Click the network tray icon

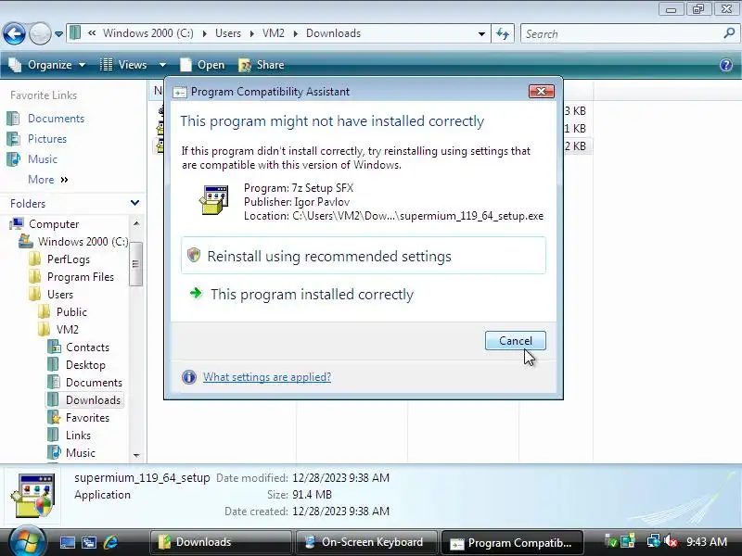pos(653,541)
